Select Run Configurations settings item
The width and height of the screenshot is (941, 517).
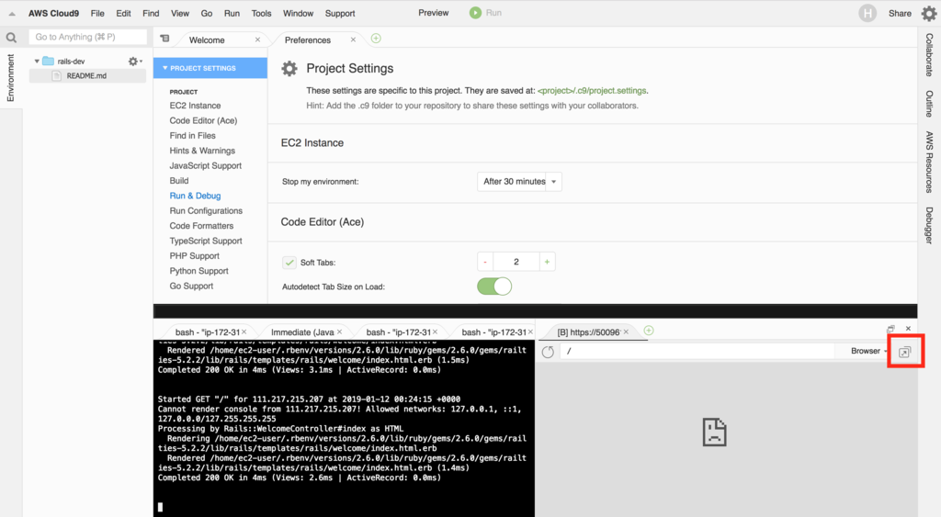pyautogui.click(x=206, y=210)
